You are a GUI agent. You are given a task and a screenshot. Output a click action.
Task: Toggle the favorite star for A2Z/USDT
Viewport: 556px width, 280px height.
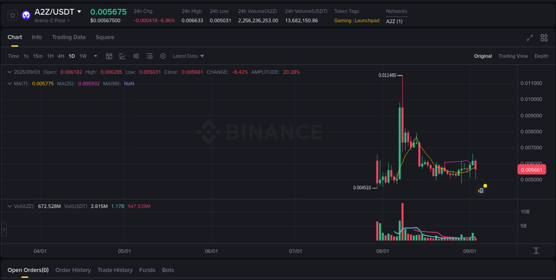tap(12, 15)
